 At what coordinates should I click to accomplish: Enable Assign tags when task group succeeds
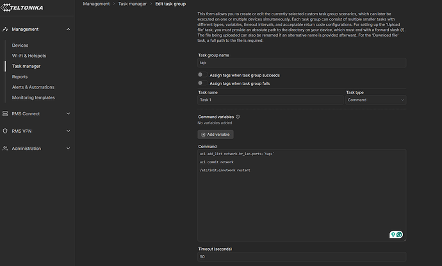201,75
